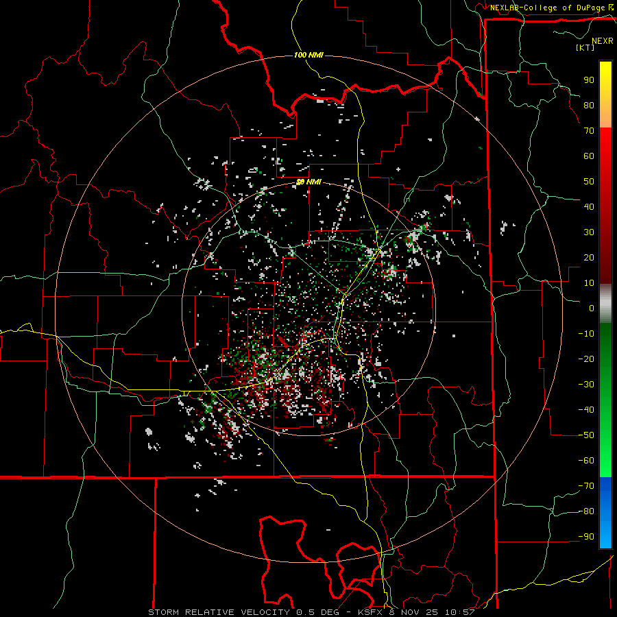This screenshot has width=617, height=617.
Task: Click the "50 NMI" range ring label
Action: point(308,182)
